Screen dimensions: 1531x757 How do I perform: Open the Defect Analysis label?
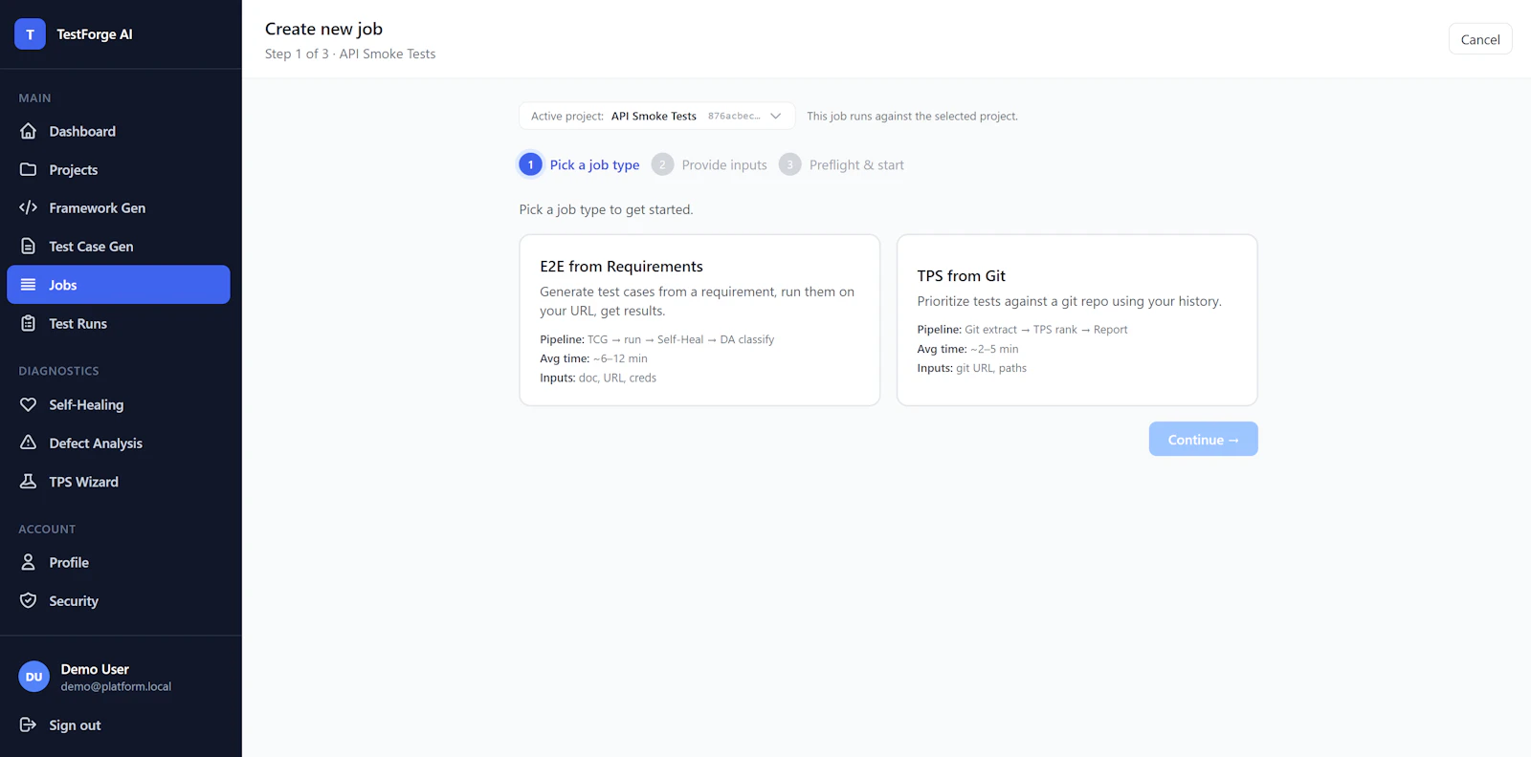click(96, 443)
